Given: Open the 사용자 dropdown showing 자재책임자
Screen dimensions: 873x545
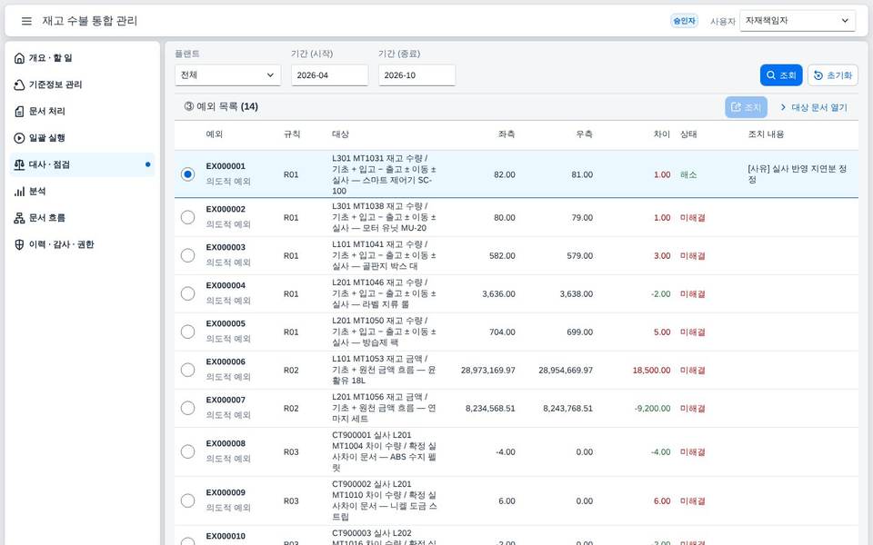Looking at the screenshot, I should (798, 21).
